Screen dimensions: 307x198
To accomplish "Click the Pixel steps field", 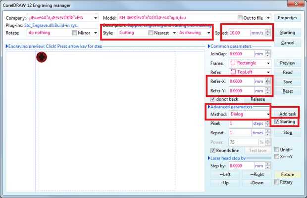I will tap(240, 123).
